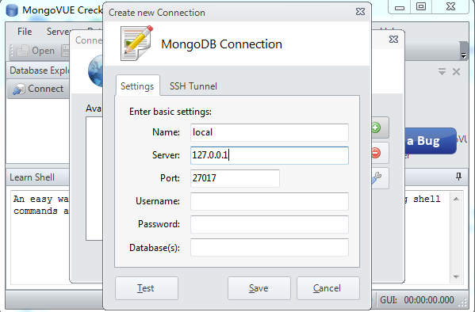
Task: Open the panel options dropdown arrow
Action: (x=442, y=72)
